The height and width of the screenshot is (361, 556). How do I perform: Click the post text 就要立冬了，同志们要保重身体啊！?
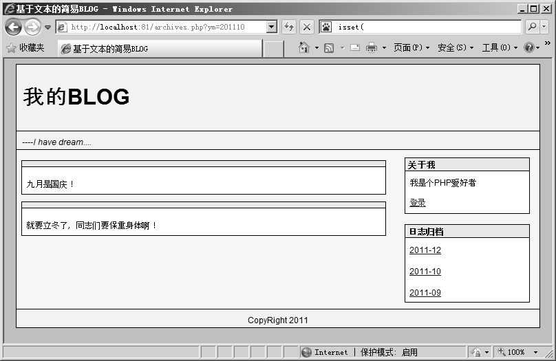point(92,226)
